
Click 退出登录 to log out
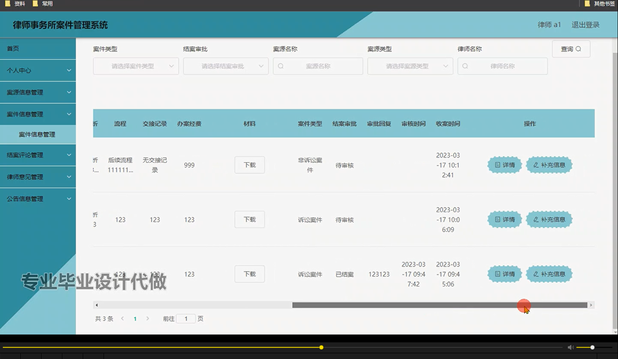click(x=585, y=24)
